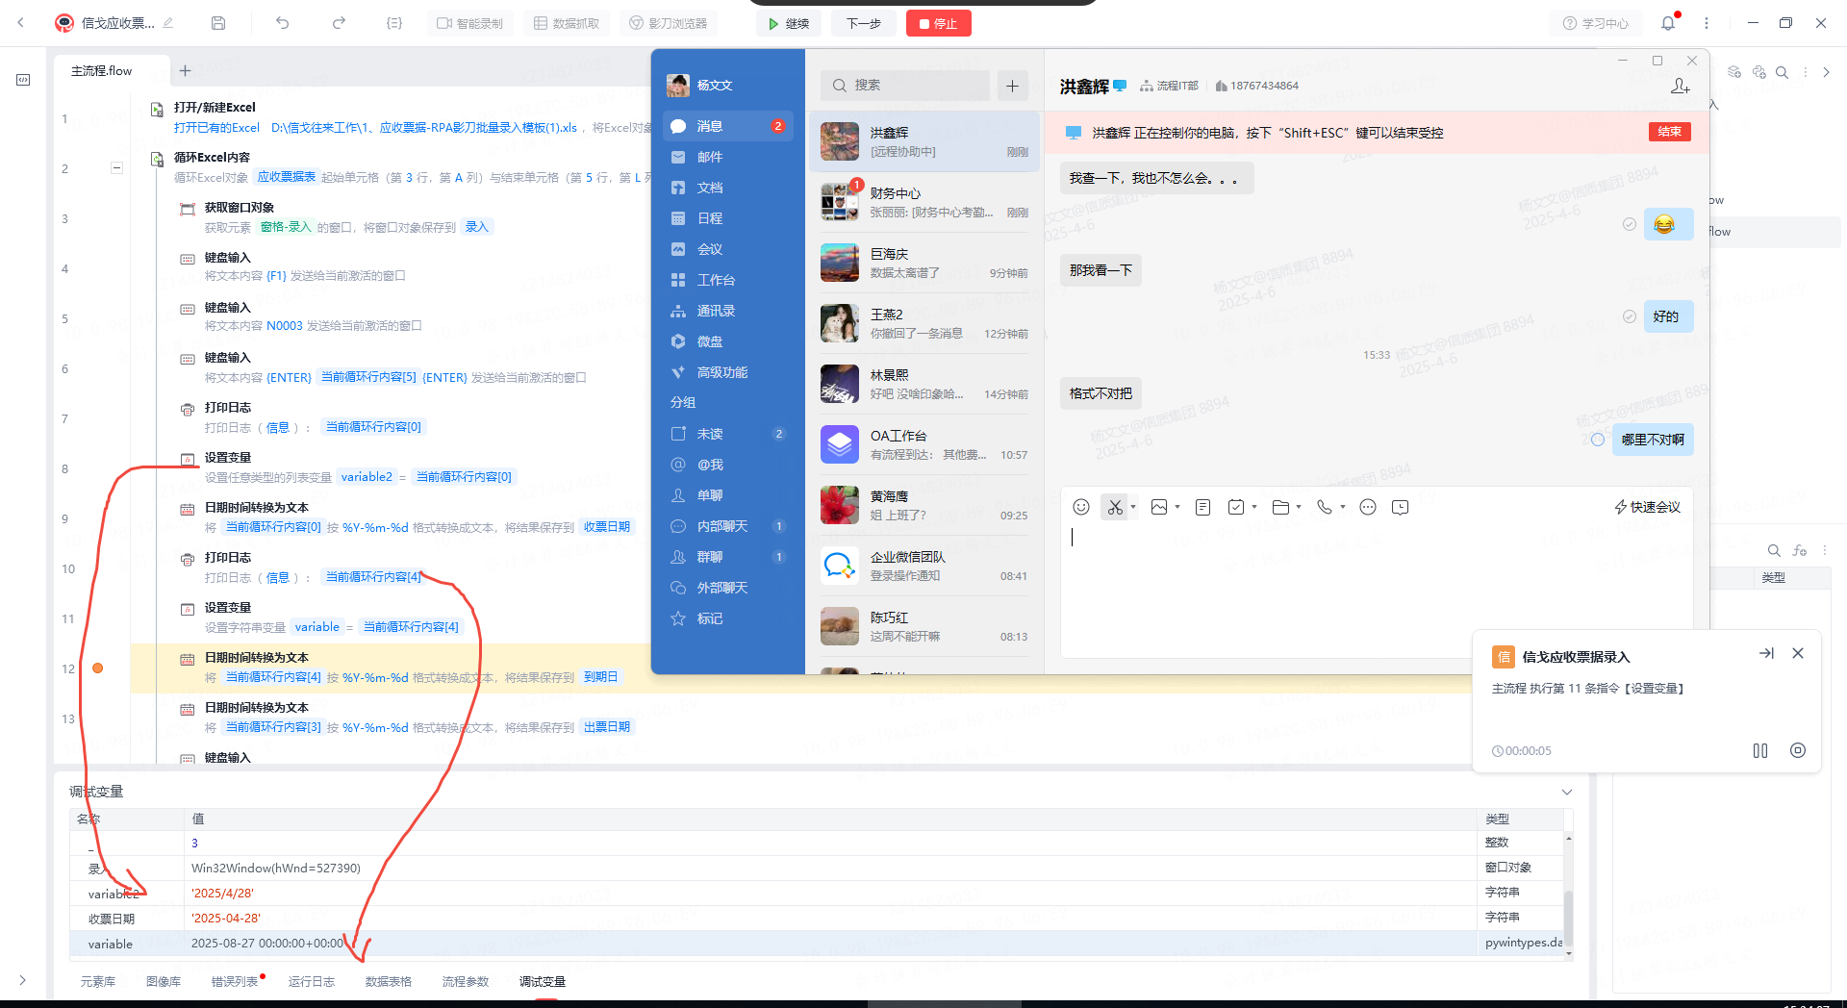Open the notification bell

point(1668,23)
